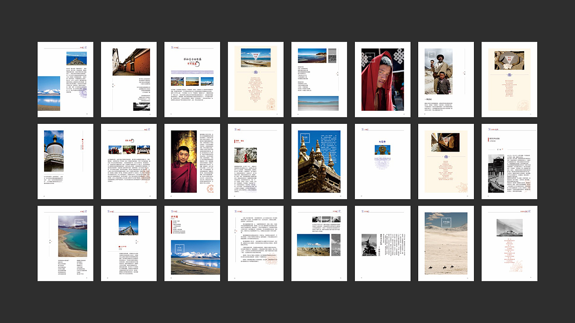
Task: Open page with prayer flag mountaintop photo
Action: coord(129,244)
